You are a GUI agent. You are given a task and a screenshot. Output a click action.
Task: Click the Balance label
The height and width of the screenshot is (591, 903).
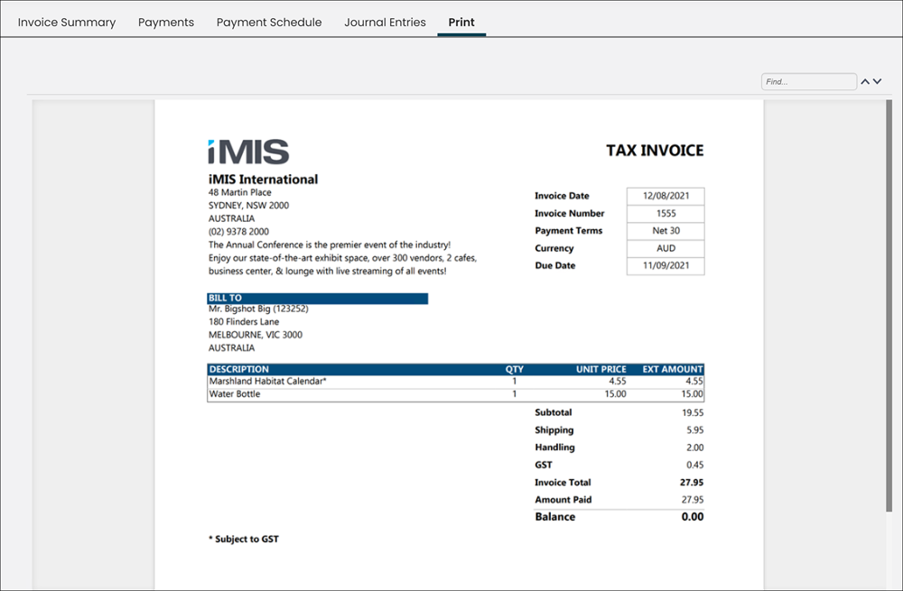(555, 517)
